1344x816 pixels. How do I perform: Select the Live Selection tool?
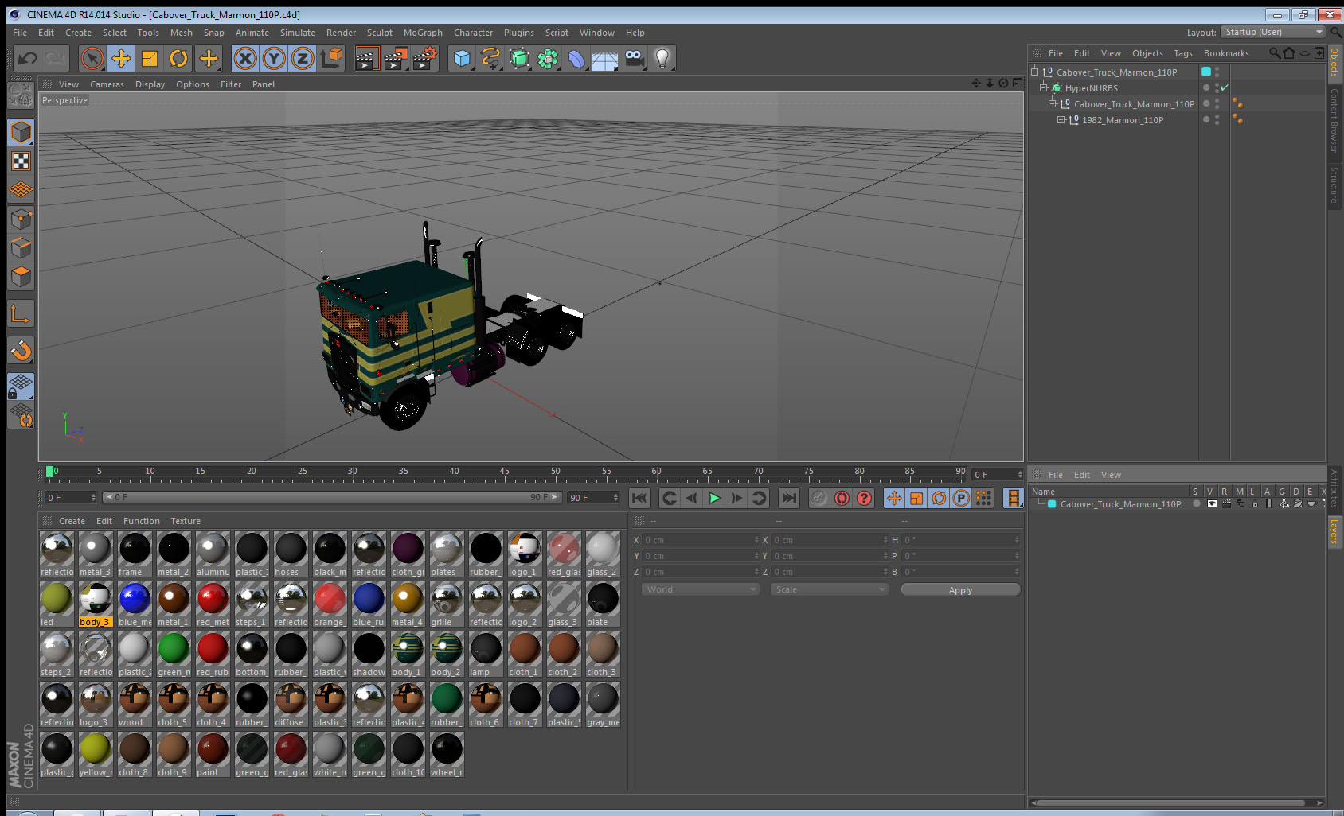pyautogui.click(x=92, y=58)
